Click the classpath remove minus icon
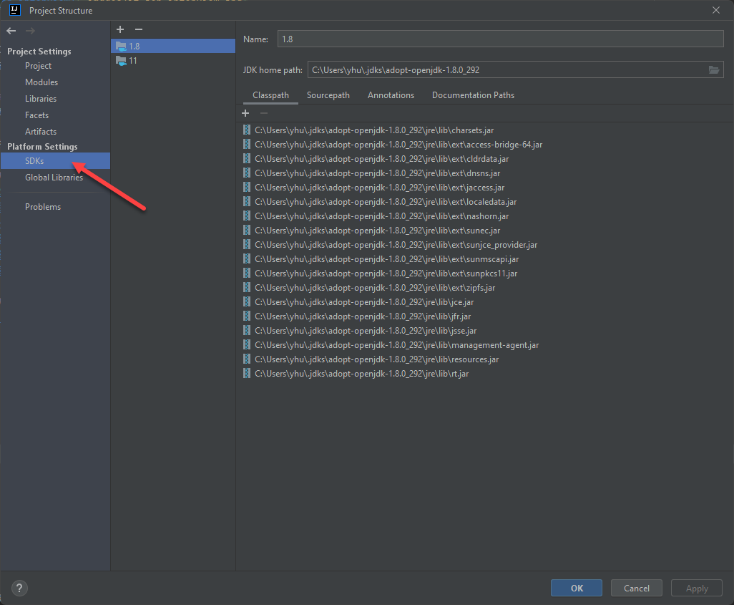 click(264, 113)
